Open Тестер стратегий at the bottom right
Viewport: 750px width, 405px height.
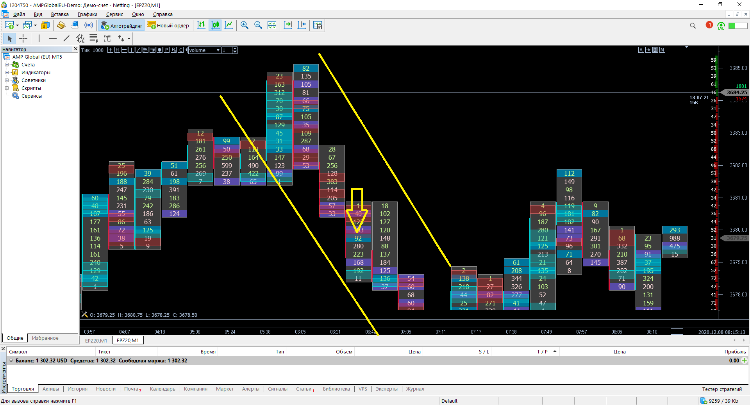722,389
